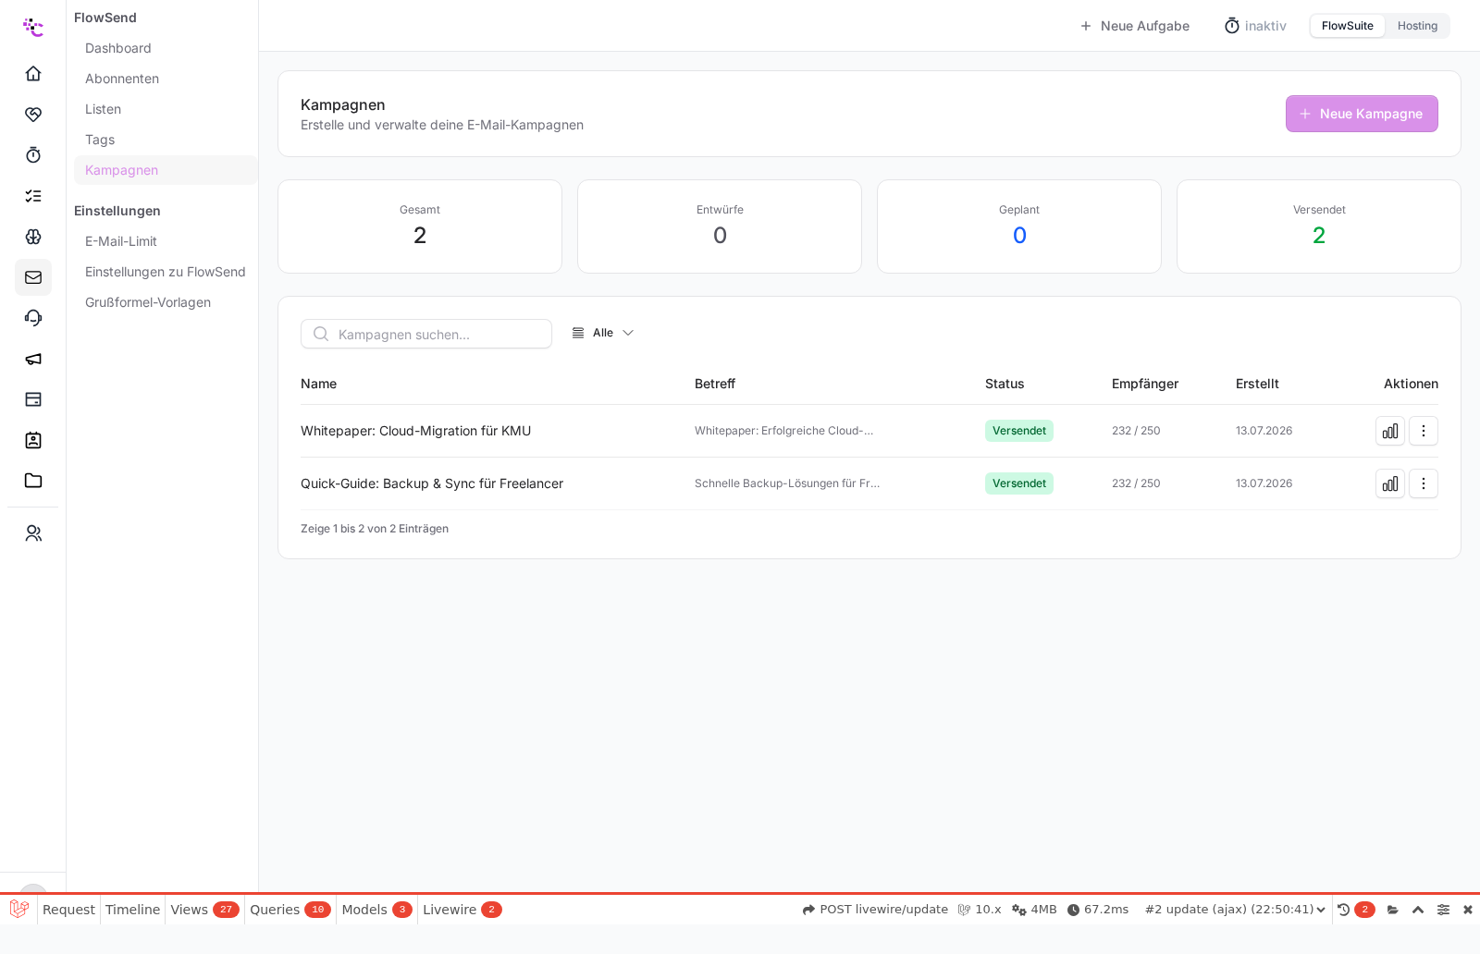Click the handshake icon in the sidebar

click(33, 115)
